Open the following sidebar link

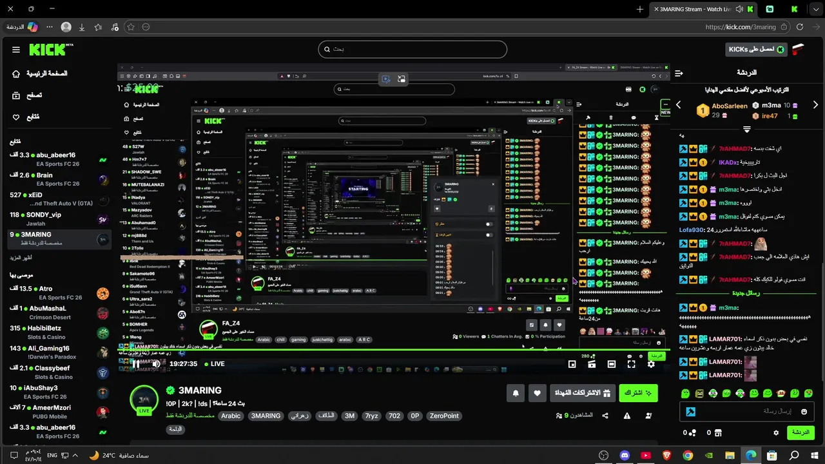click(26, 117)
